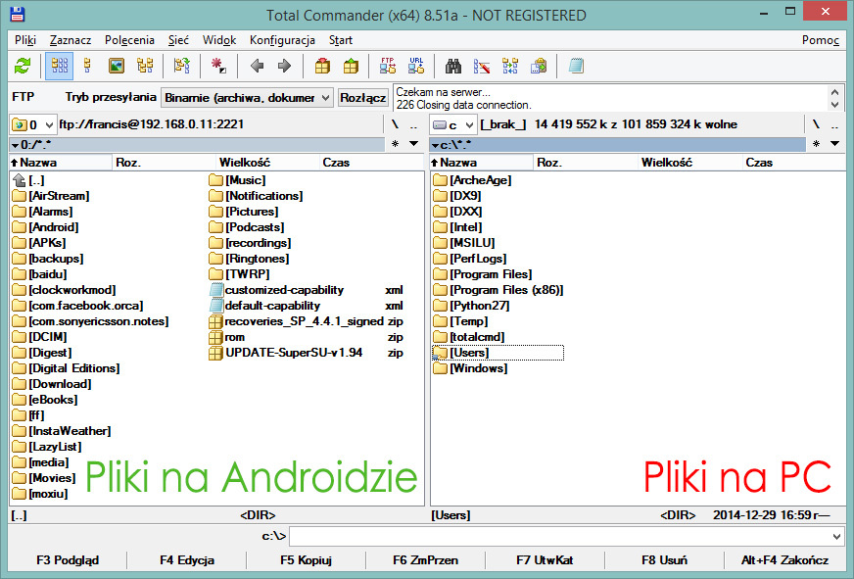Sort left panel by Nazwa column

[x=61, y=163]
